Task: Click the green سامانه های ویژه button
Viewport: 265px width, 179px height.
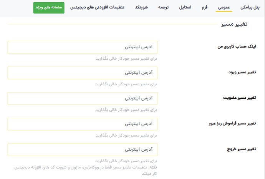Action: click(x=49, y=8)
